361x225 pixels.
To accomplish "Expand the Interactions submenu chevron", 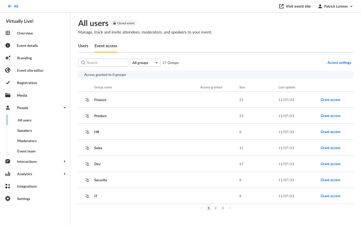I will 64,161.
